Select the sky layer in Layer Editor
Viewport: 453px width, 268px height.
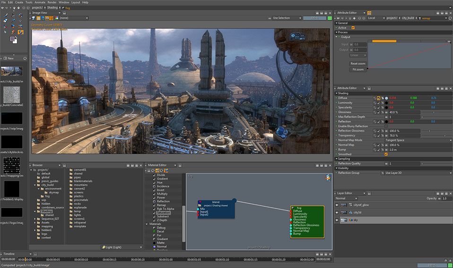(355, 219)
